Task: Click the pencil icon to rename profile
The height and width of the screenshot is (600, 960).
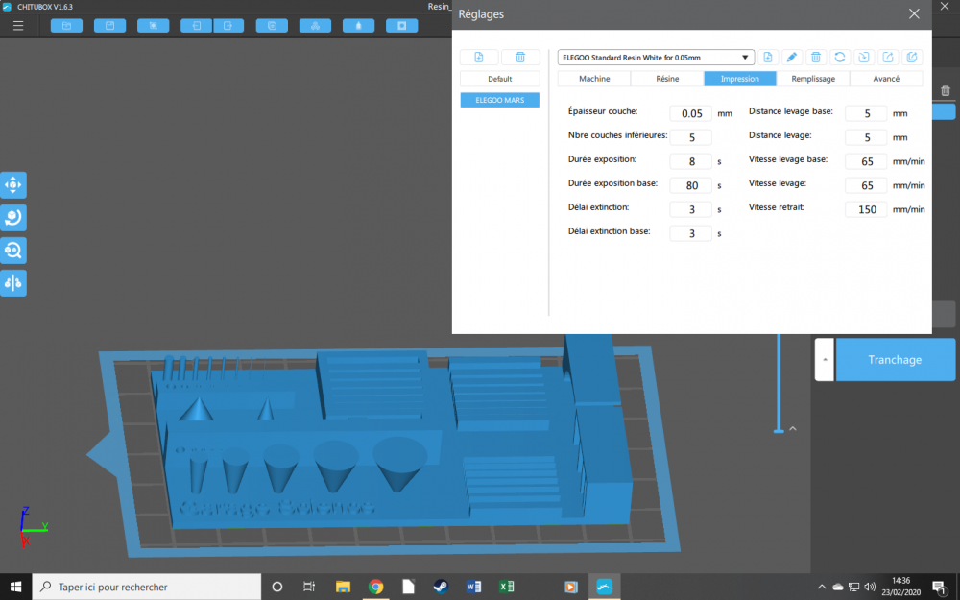Action: pos(792,57)
